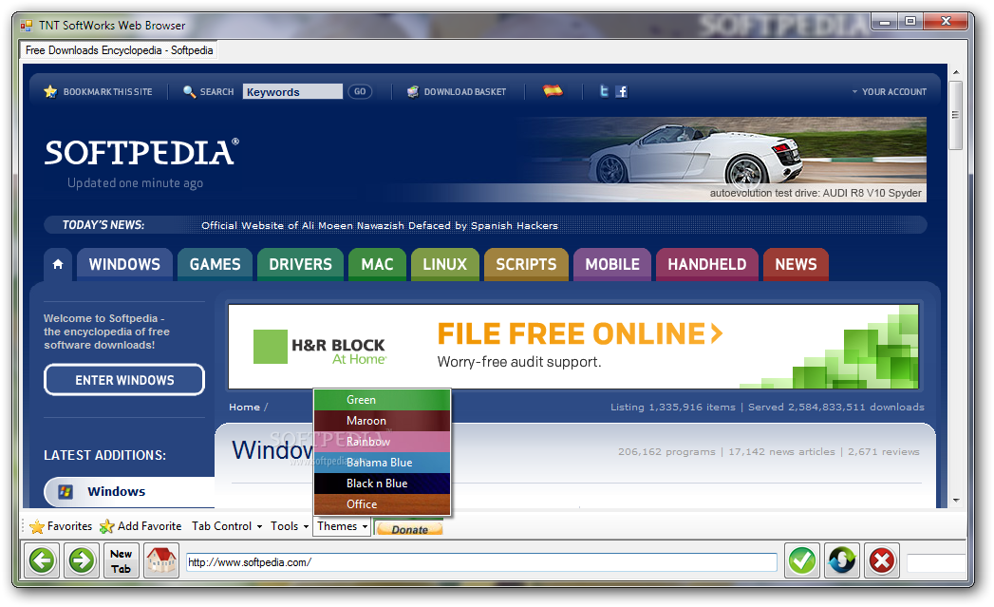Apply the Black n Blue theme
This screenshot has height=607, width=994.
point(383,484)
